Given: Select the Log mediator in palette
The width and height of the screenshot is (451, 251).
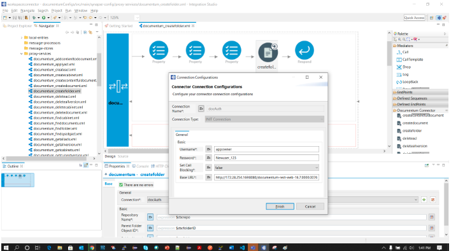Looking at the screenshot, I should click(x=403, y=74).
